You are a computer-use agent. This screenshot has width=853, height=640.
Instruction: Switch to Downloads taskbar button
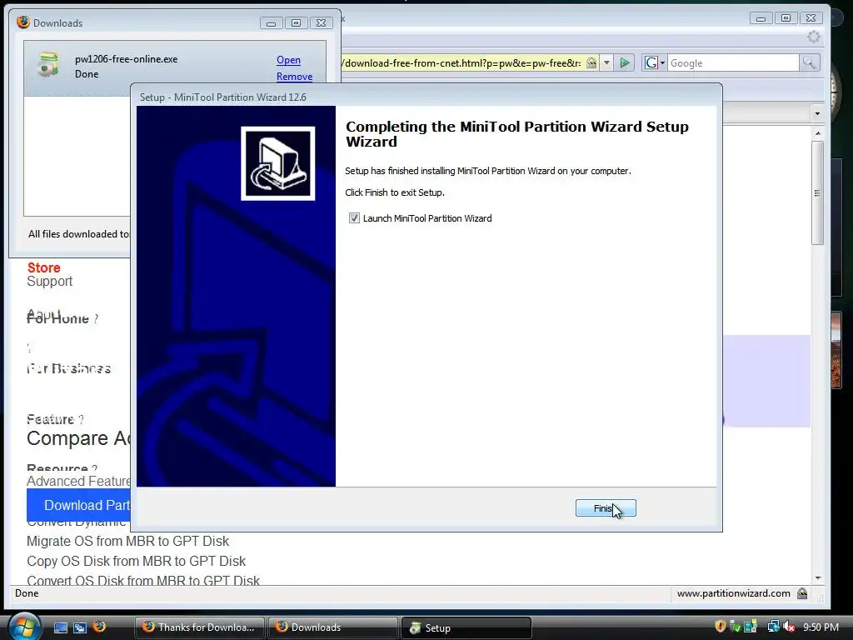coord(332,627)
